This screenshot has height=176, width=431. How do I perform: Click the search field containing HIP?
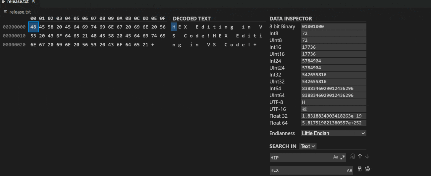click(x=300, y=157)
